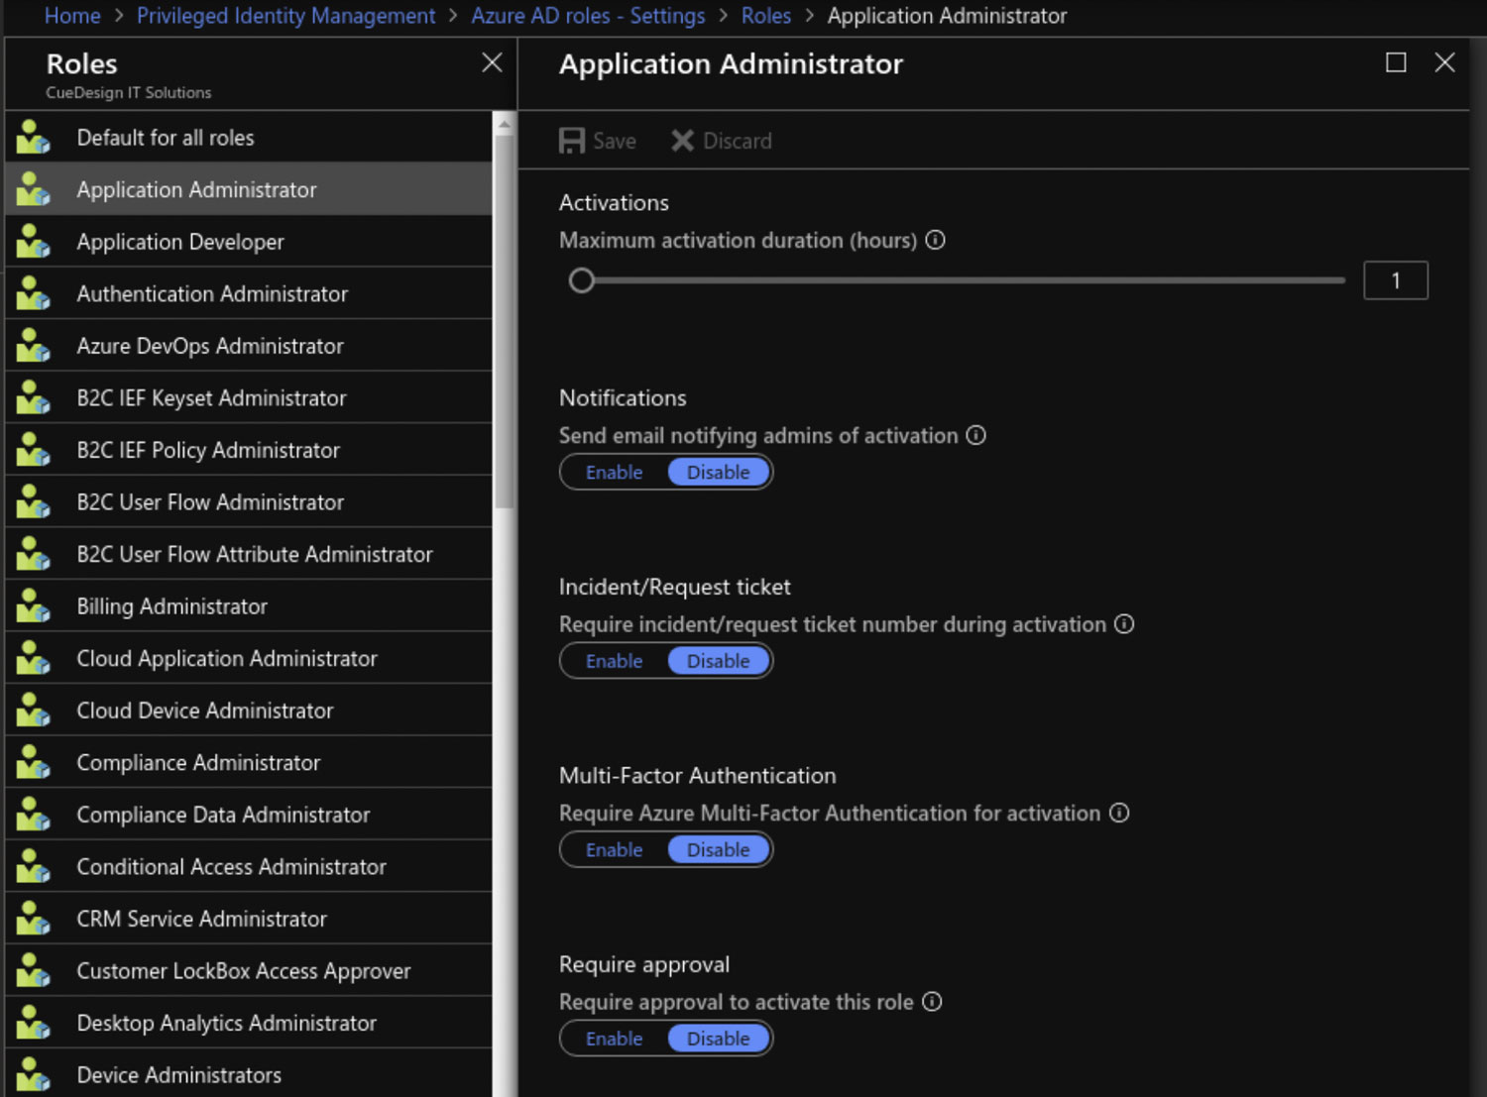This screenshot has width=1487, height=1097.
Task: Select the Desktop Analytics Administrator role
Action: pos(249,1024)
